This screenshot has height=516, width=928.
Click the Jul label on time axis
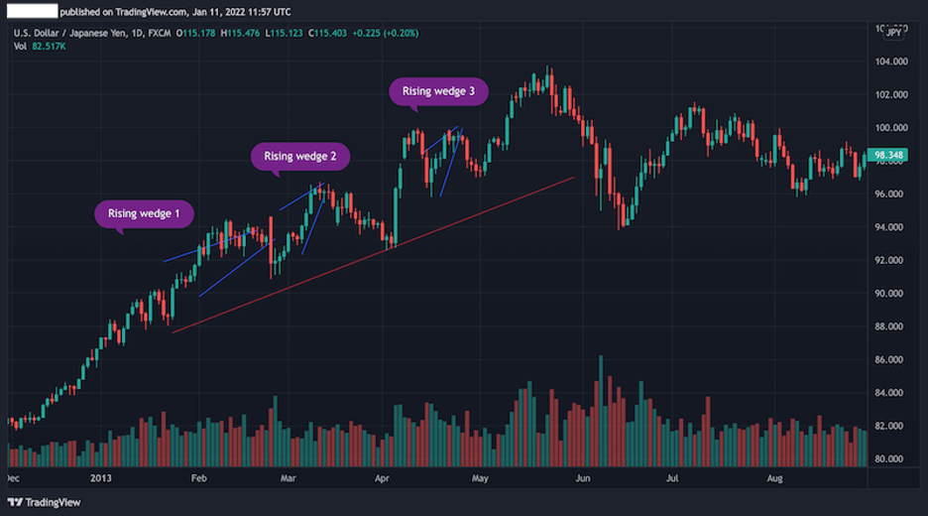coord(672,478)
